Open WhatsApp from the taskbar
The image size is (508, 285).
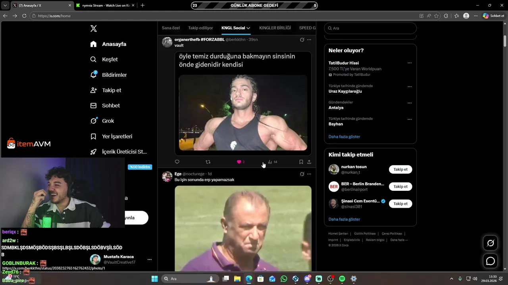tap(284, 279)
